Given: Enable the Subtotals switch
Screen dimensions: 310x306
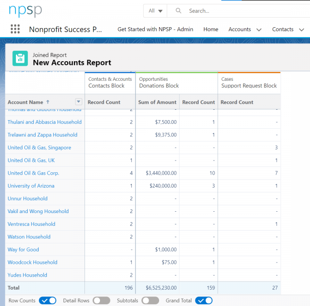Looking at the screenshot, I should [x=150, y=301].
